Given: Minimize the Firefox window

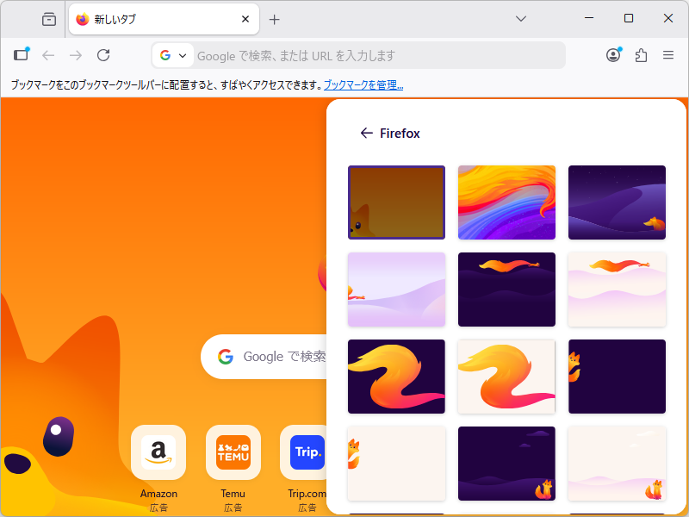Looking at the screenshot, I should click(589, 18).
